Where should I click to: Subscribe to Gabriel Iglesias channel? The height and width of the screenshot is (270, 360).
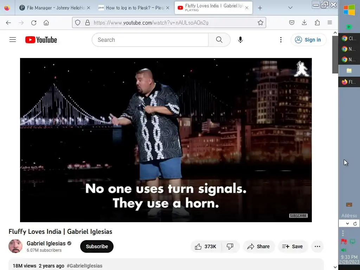point(97,246)
